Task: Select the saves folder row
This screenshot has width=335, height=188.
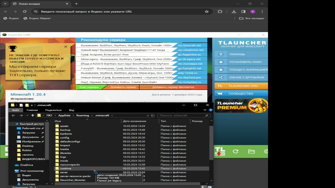Action: pyautogui.click(x=131, y=172)
